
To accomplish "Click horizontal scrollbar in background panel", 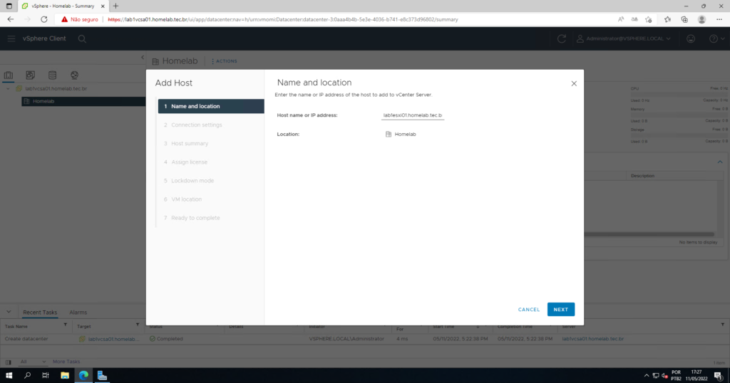I will point(649,234).
